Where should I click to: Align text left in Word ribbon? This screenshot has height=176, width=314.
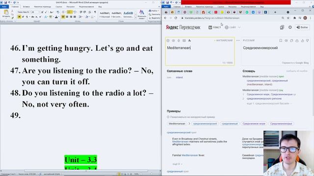tap(63, 17)
